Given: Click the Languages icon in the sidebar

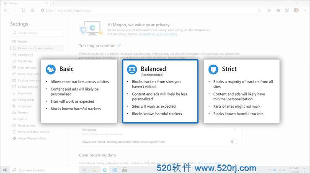Looking at the screenshot, I should coord(14,106).
